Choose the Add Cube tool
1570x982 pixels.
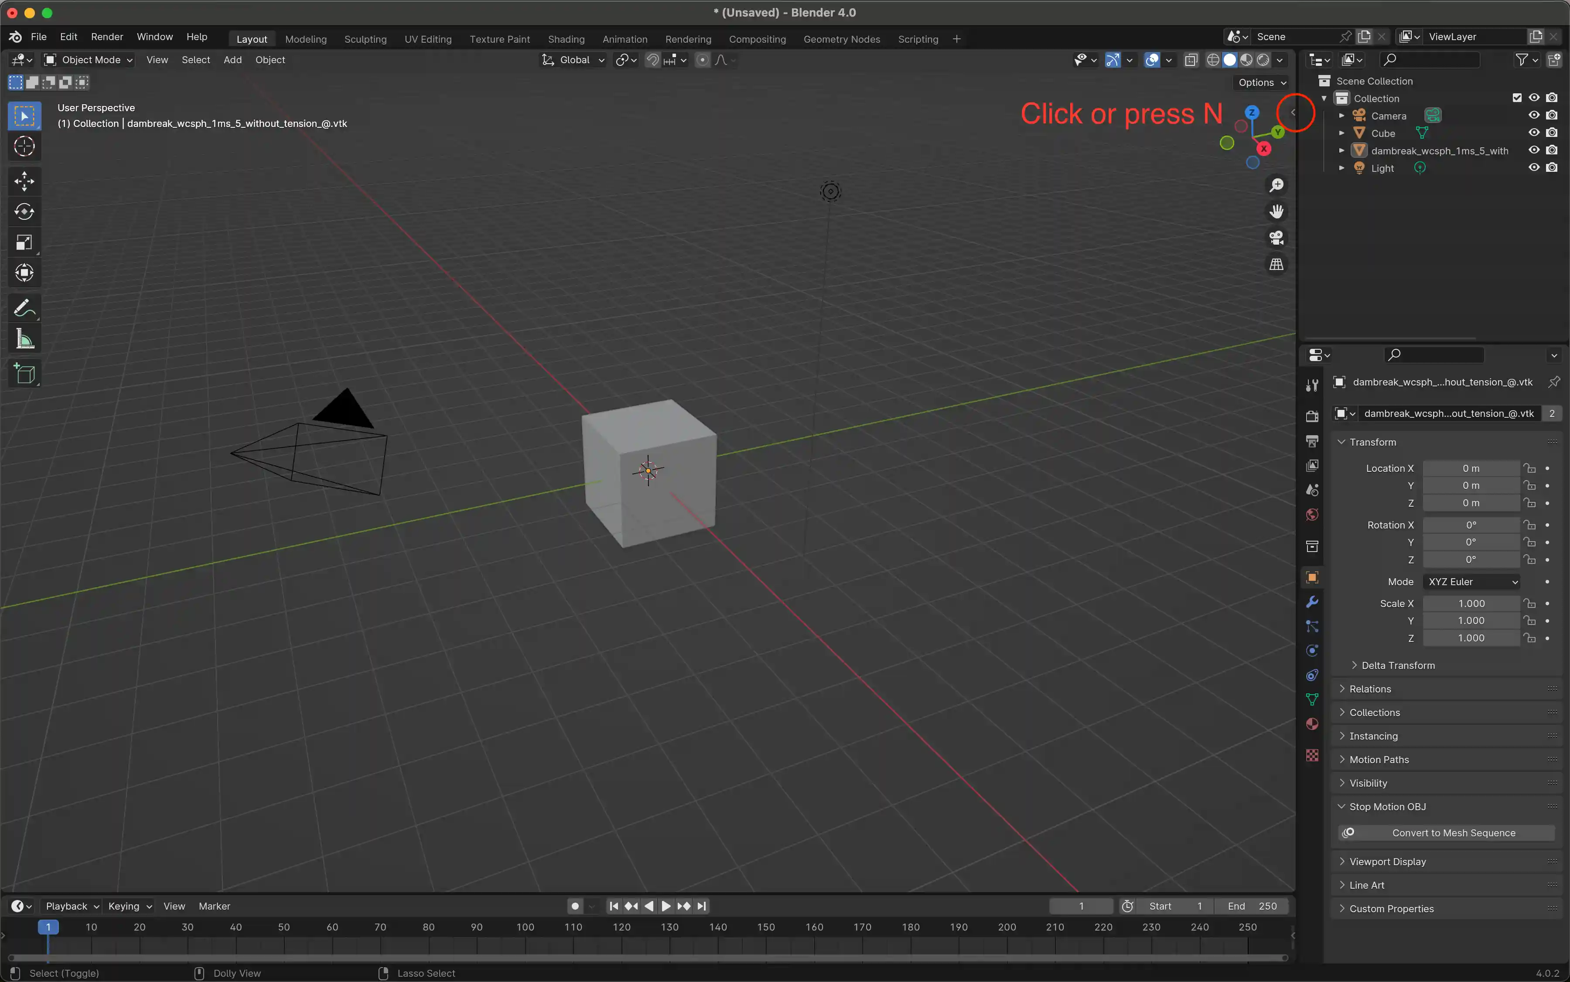pos(24,373)
